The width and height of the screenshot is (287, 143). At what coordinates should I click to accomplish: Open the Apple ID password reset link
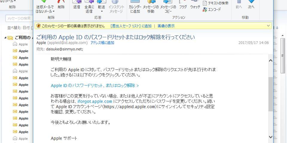coord(95,86)
